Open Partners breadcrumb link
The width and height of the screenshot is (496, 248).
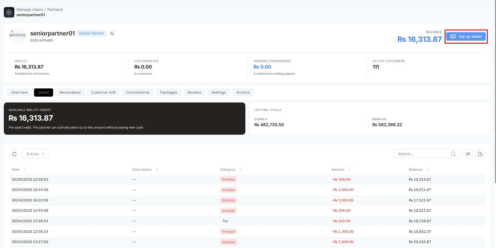55,10
